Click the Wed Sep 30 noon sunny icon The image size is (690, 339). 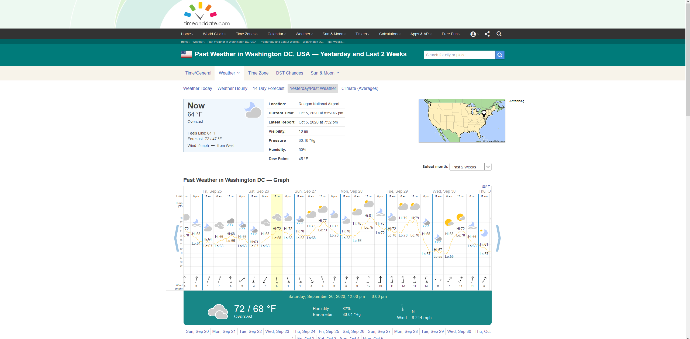(461, 217)
